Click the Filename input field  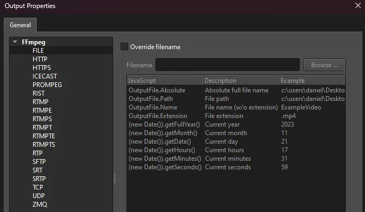(x=227, y=65)
